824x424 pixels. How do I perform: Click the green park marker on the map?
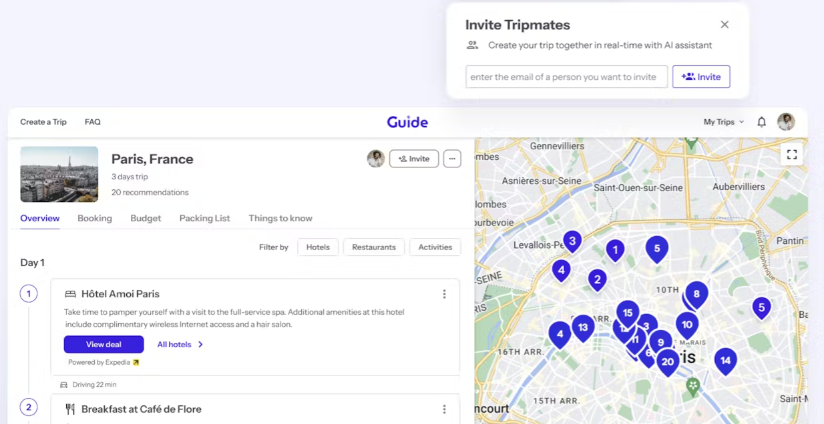[x=693, y=385]
